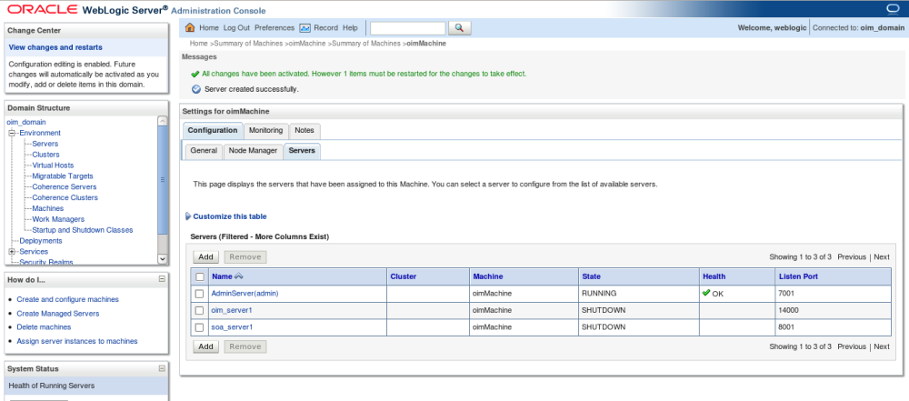Expand the Services tree node
This screenshot has height=401, width=909.
point(11,251)
